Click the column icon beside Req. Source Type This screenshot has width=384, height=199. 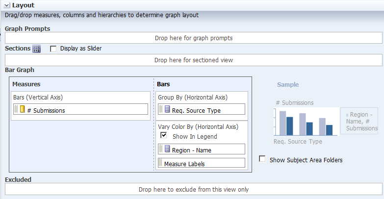(167, 110)
